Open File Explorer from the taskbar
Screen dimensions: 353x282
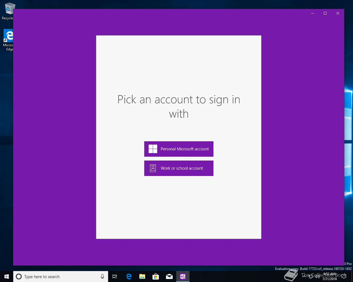coord(142,276)
